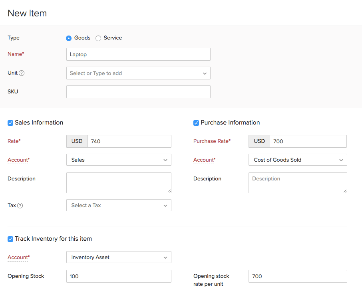Click the help icon next to Unit
Viewport: 362px width, 297px height.
pos(22,73)
